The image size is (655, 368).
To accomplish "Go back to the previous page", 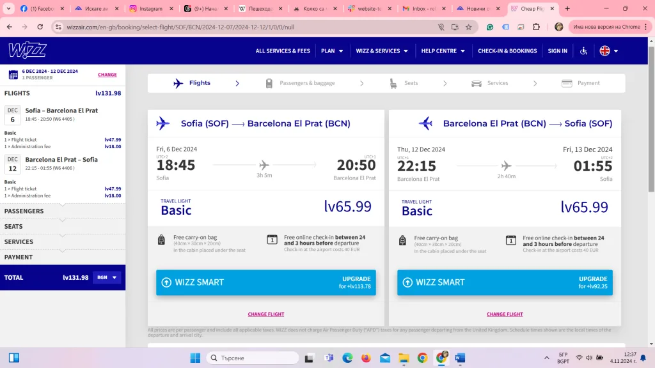I will point(10,27).
